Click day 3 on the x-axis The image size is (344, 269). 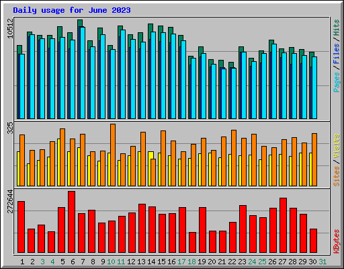click(x=42, y=262)
